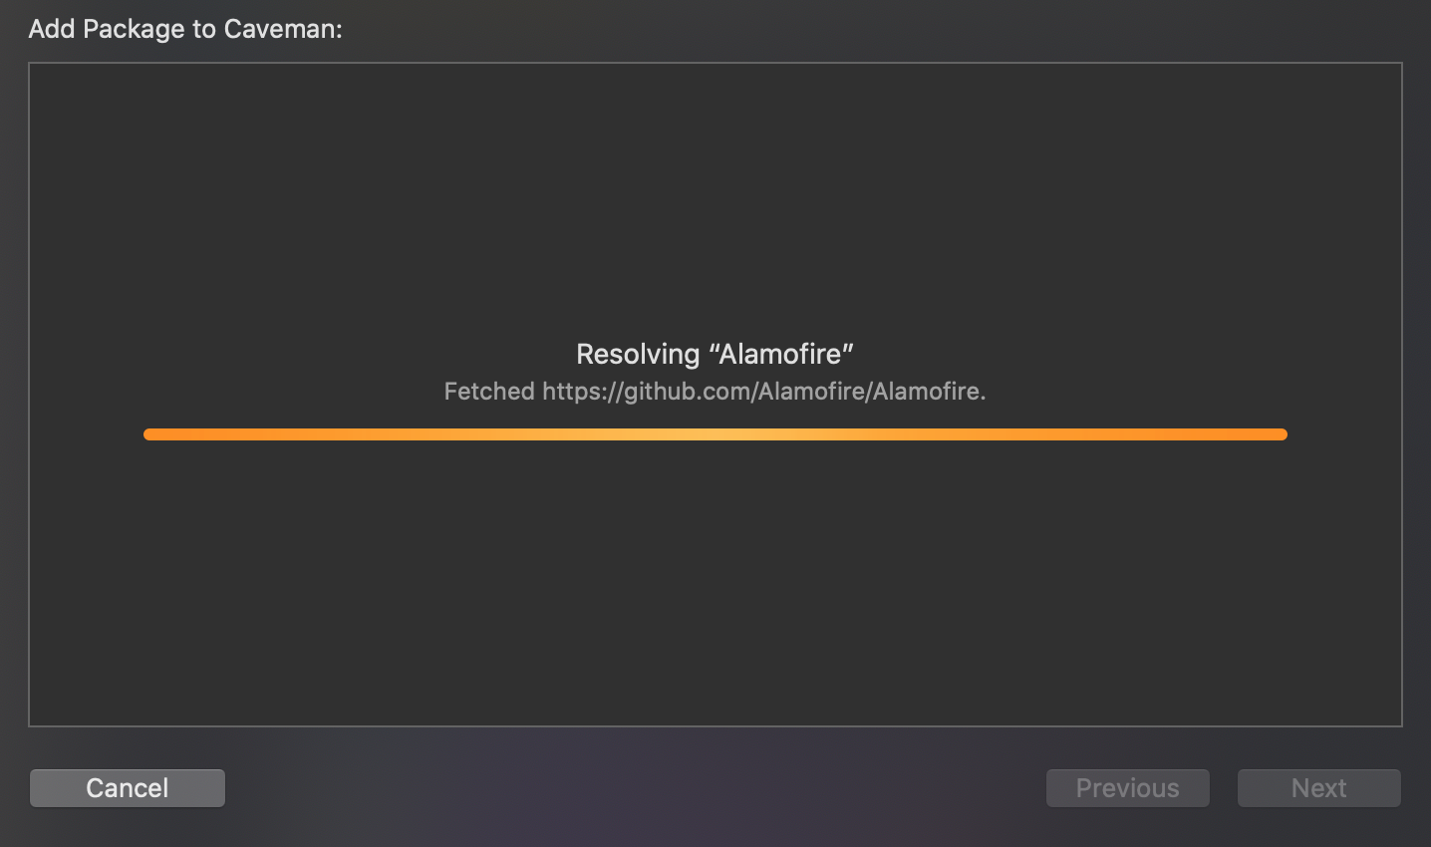Click the Resolving "Alamofire" status title

click(x=715, y=354)
